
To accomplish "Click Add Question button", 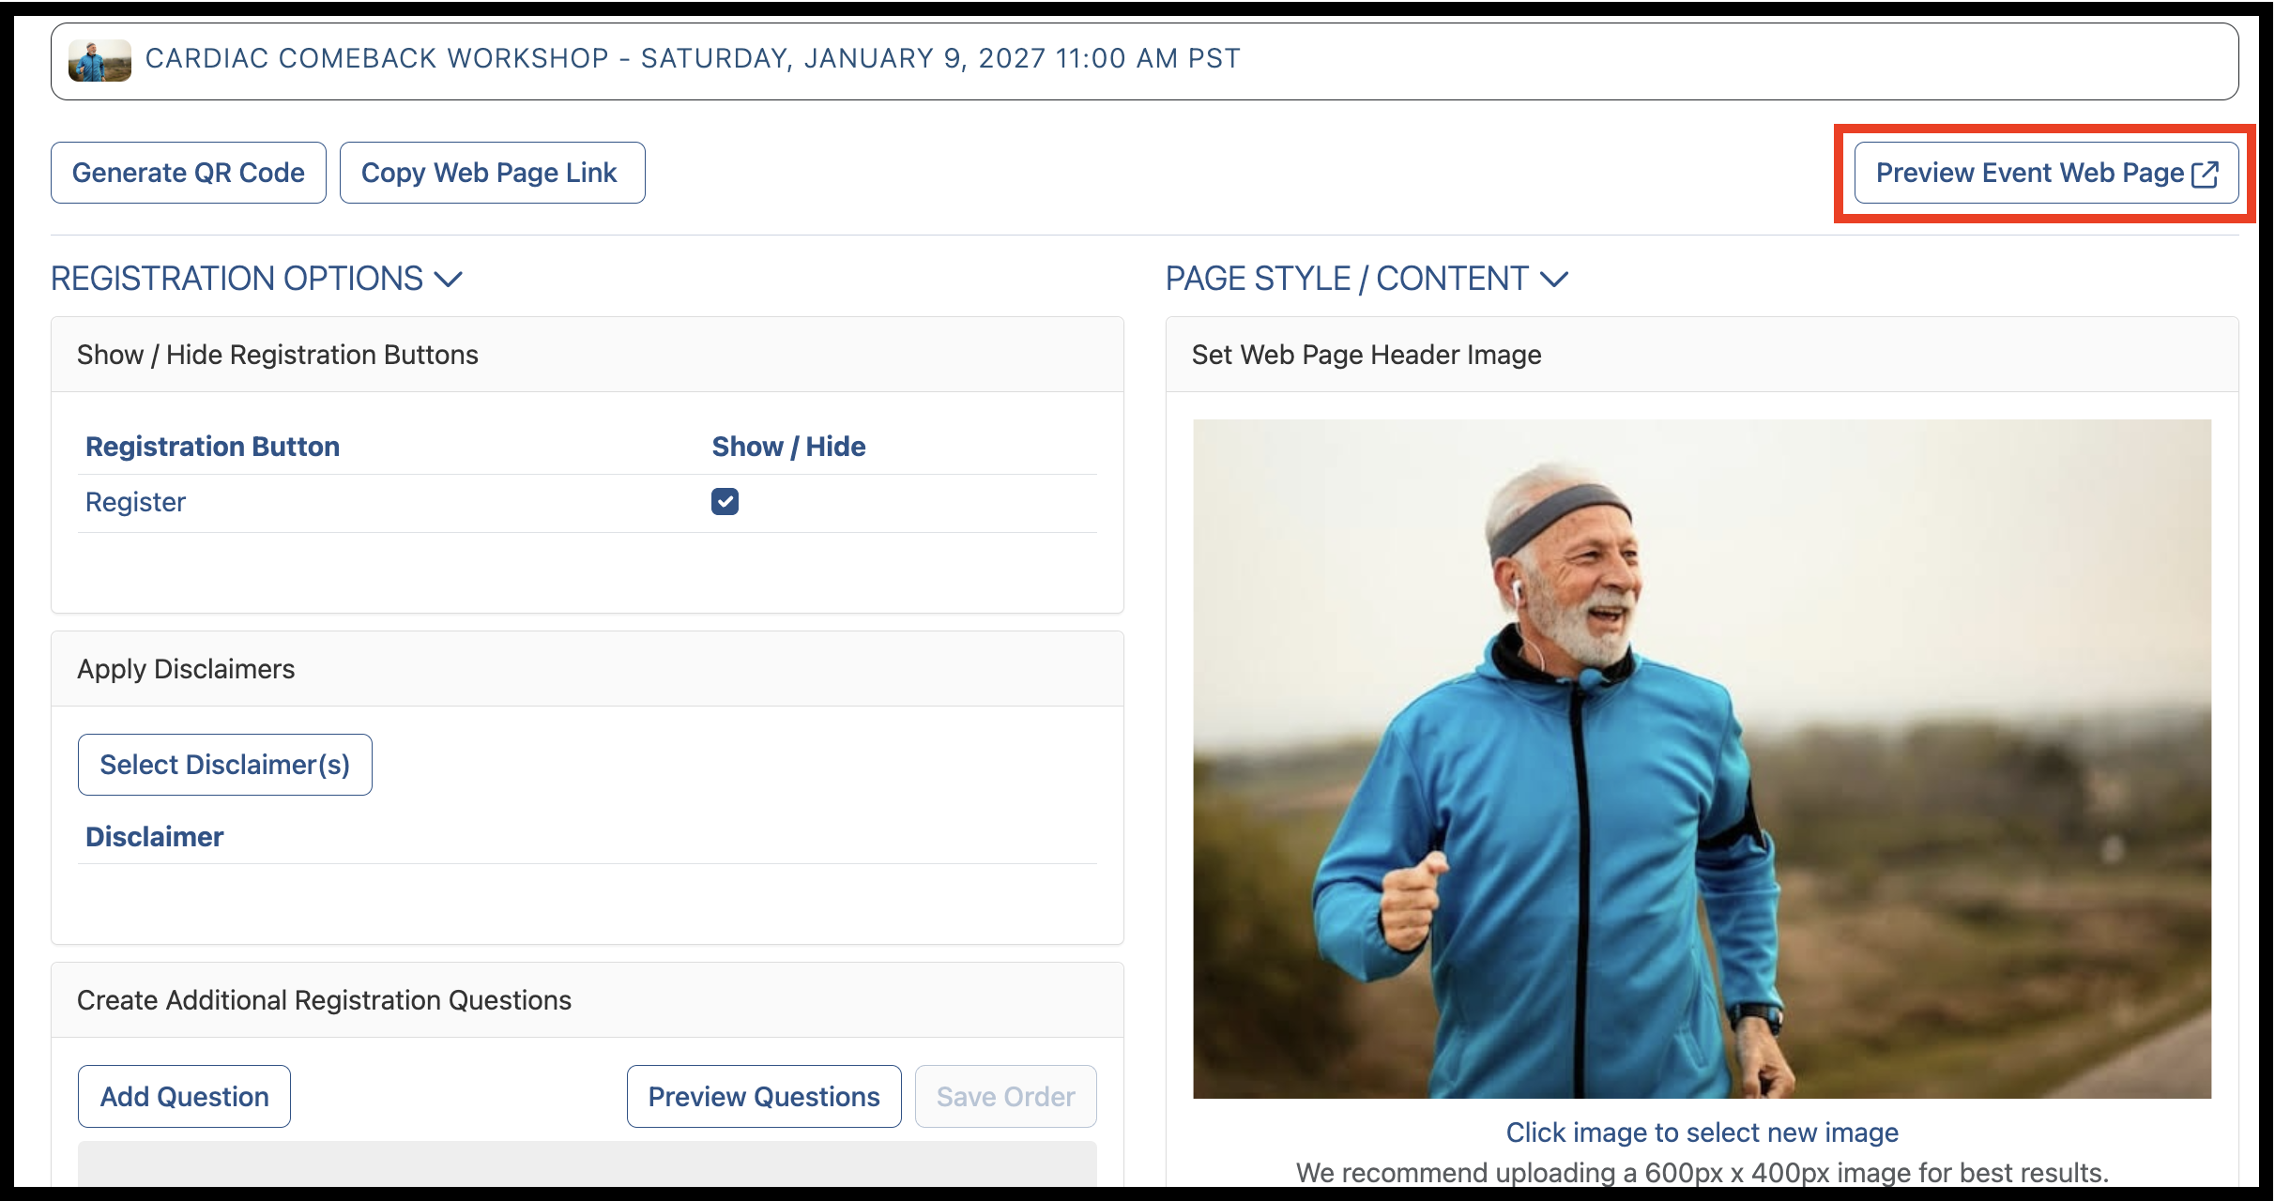I will tap(184, 1096).
